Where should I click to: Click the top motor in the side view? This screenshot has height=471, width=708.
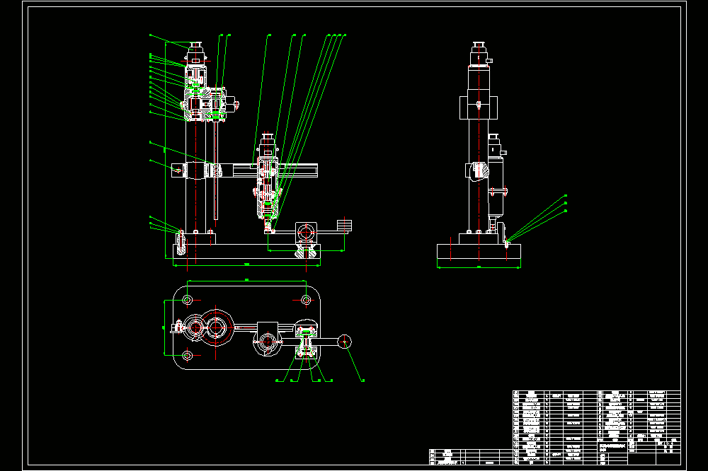pyautogui.click(x=479, y=54)
